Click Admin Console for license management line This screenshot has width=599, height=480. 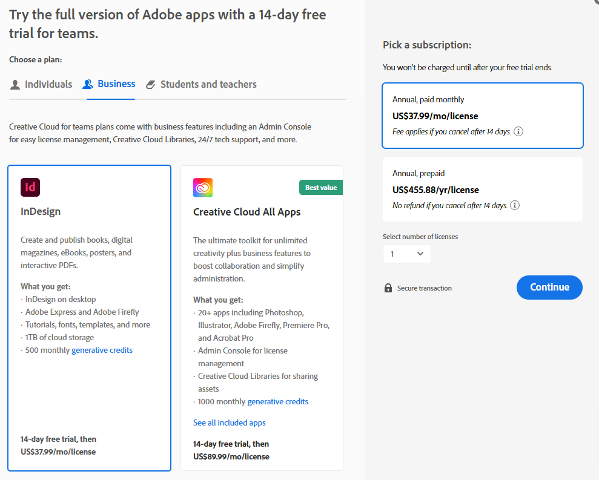pyautogui.click(x=243, y=357)
